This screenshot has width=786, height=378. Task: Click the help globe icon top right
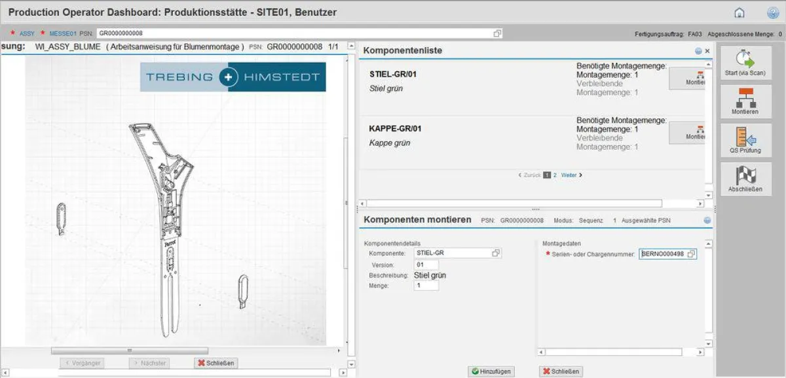tap(774, 12)
